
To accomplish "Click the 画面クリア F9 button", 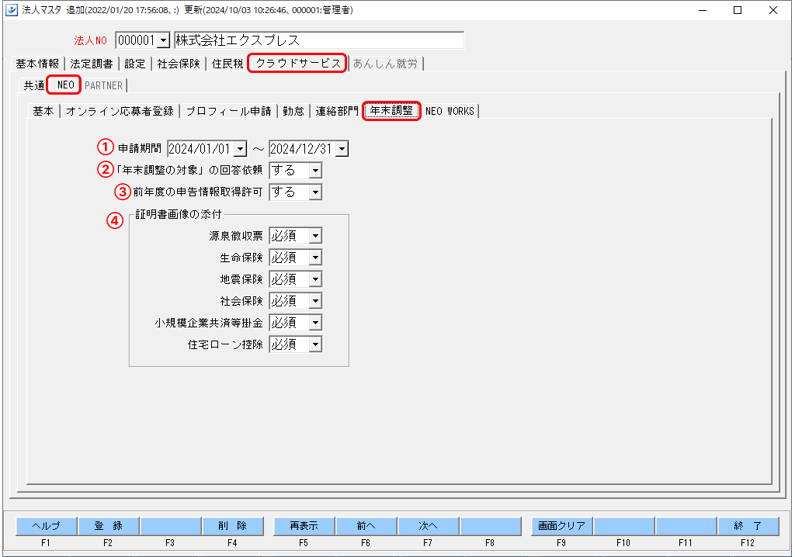I will click(x=562, y=526).
